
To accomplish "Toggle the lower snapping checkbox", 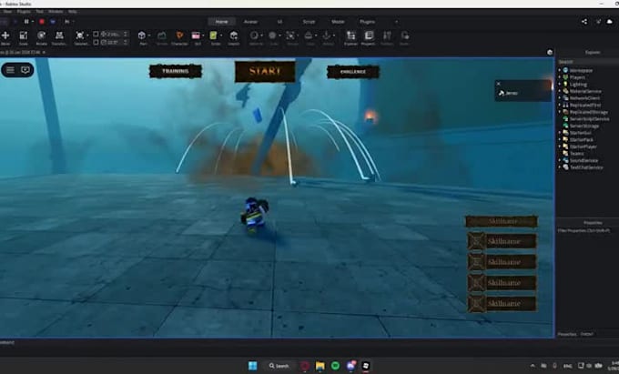I will [x=96, y=42].
